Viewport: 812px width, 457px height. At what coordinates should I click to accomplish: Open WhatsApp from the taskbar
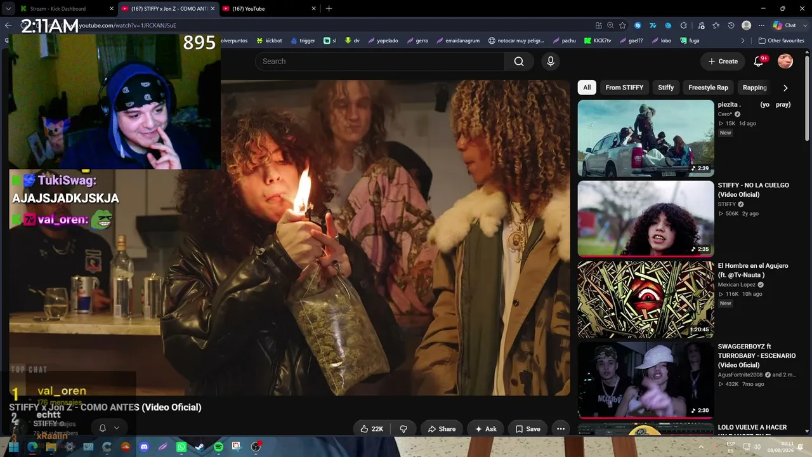[181, 447]
